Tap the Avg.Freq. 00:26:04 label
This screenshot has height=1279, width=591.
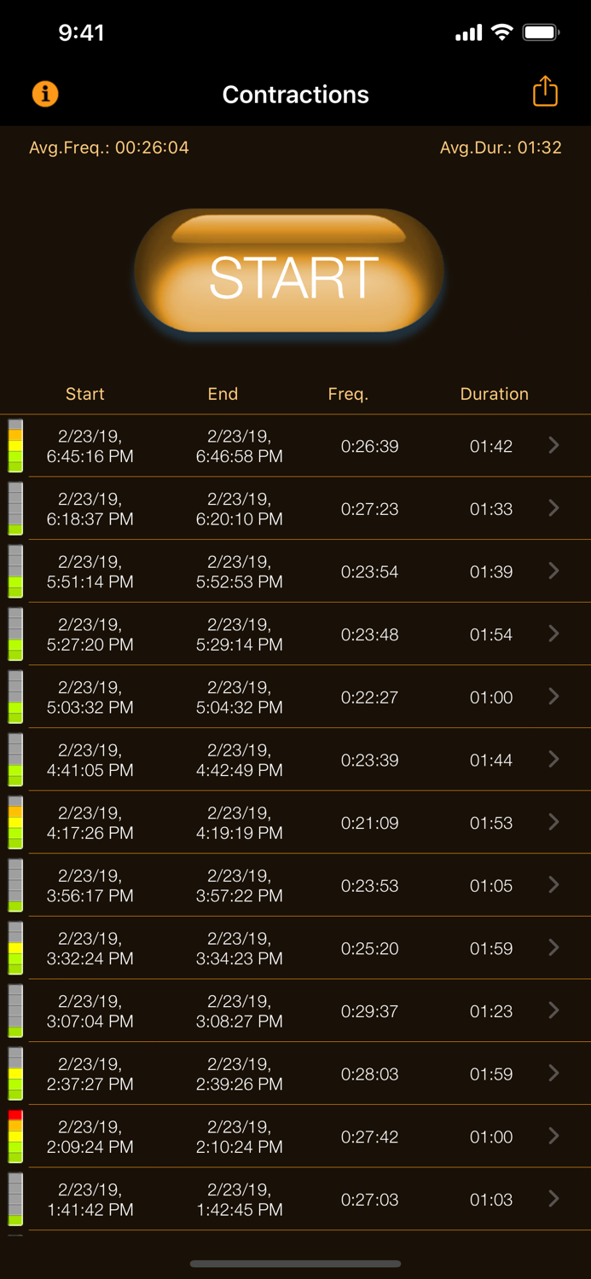point(108,147)
